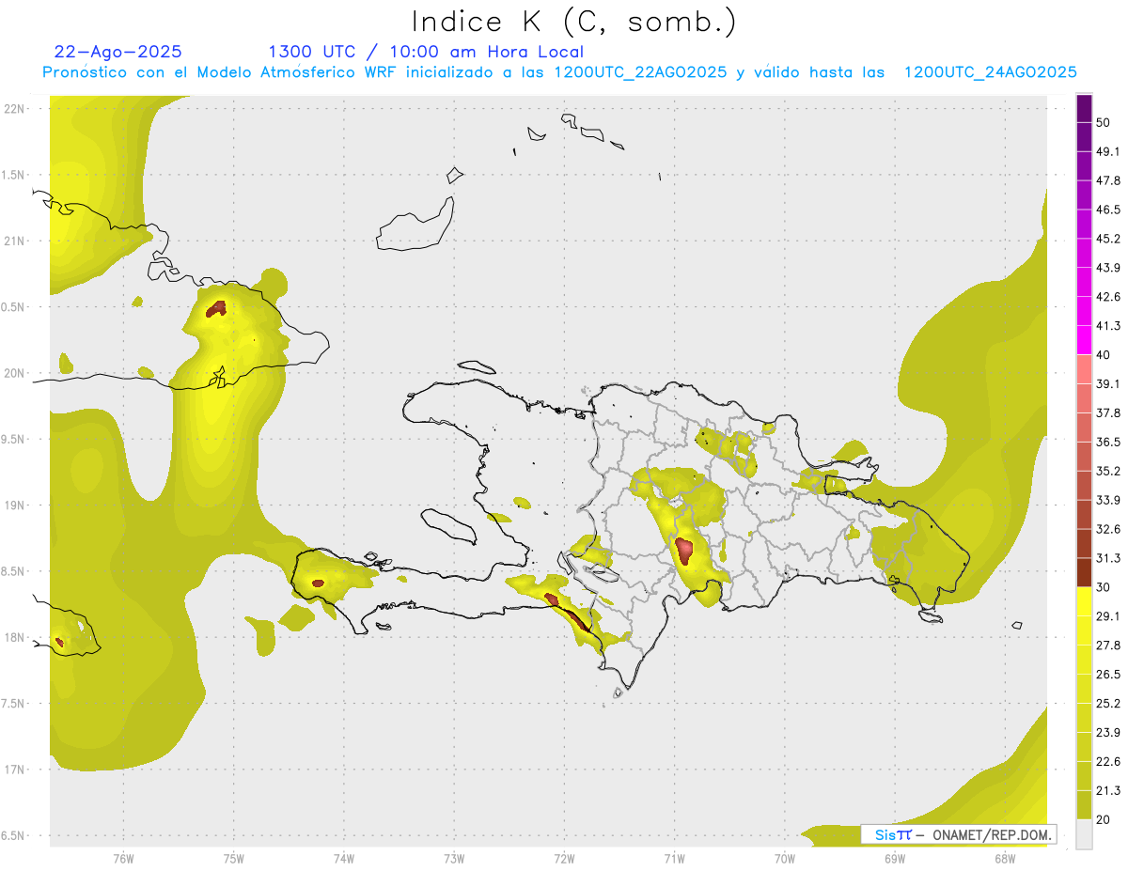1128x871 pixels.
Task: Click the colorbar label "22.6"
Action: click(x=1108, y=761)
